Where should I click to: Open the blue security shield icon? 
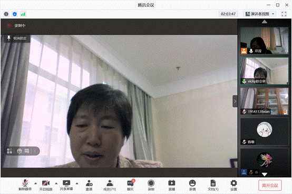click(x=15, y=14)
